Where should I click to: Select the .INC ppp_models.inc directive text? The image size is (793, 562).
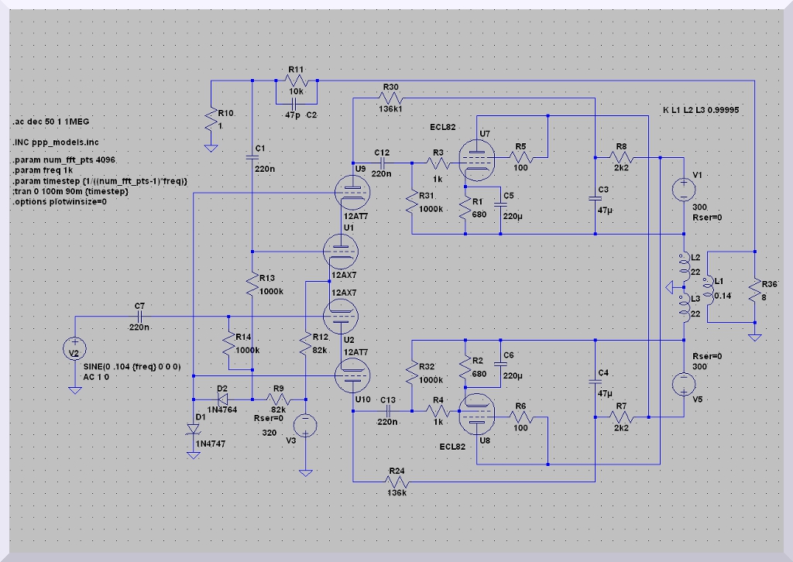(55, 142)
